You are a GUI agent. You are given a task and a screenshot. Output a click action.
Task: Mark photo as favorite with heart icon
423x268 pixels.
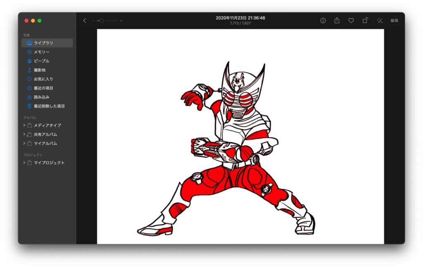[x=351, y=21]
